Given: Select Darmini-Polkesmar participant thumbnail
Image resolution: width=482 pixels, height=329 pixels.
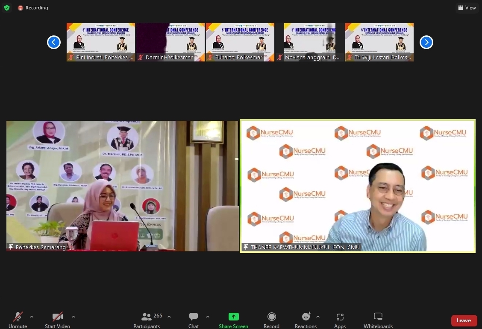Looking at the screenshot, I should tap(170, 42).
